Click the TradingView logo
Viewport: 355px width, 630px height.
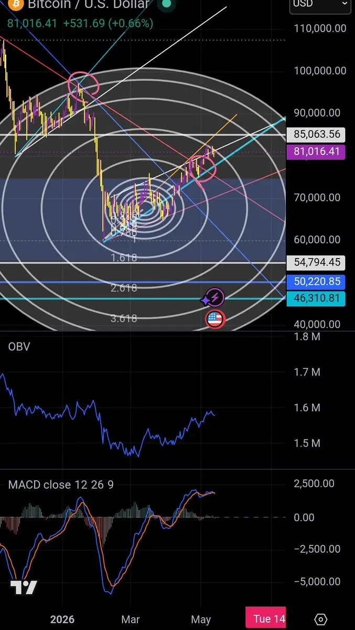point(24,588)
